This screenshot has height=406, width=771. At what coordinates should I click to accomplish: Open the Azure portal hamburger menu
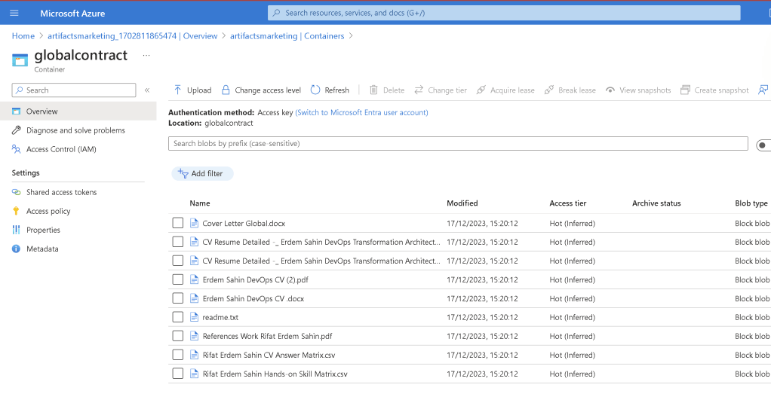14,14
